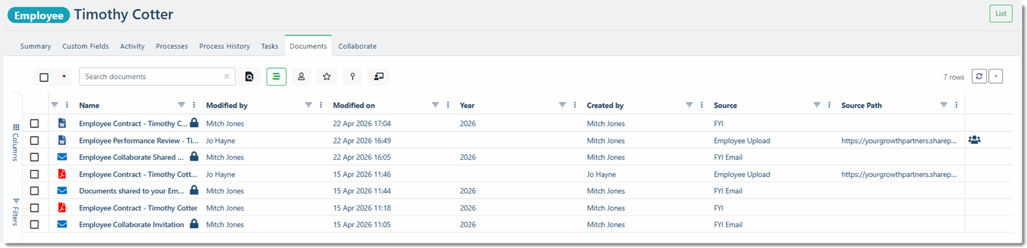Click the star favourites icon
Image resolution: width=1027 pixels, height=248 pixels.
pyautogui.click(x=327, y=77)
